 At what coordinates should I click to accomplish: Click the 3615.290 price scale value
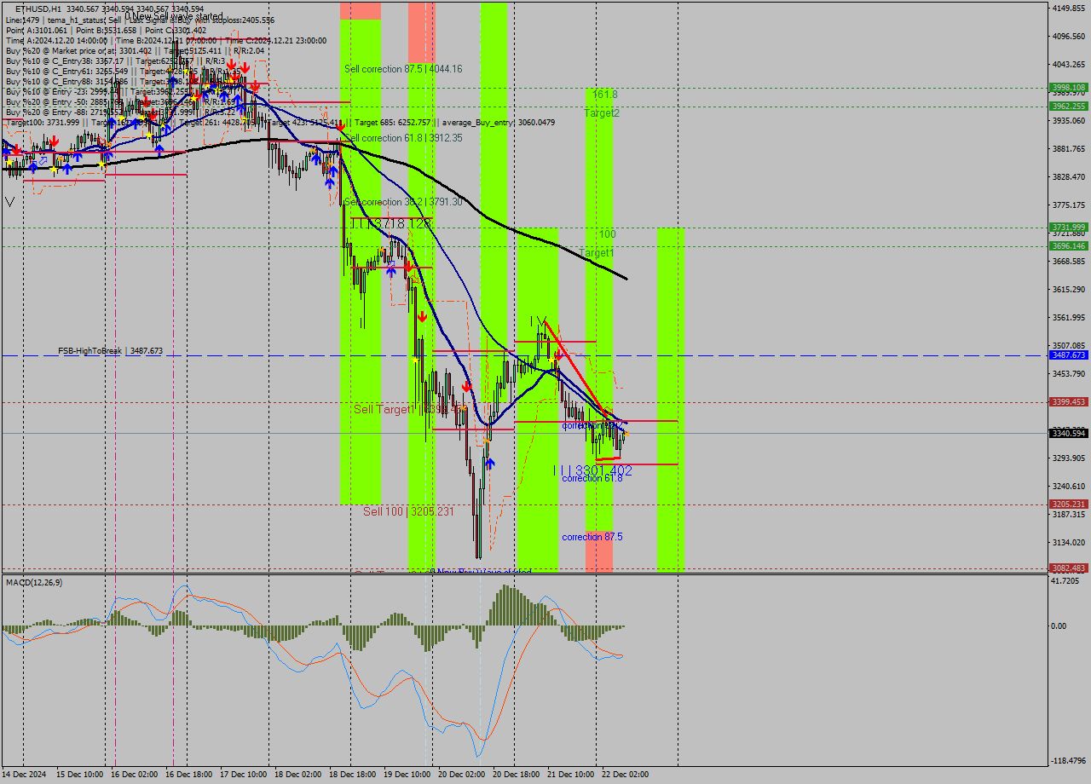click(1069, 290)
